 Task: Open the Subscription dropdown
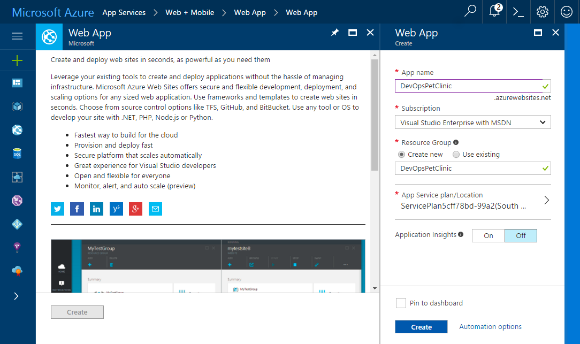pyautogui.click(x=473, y=123)
